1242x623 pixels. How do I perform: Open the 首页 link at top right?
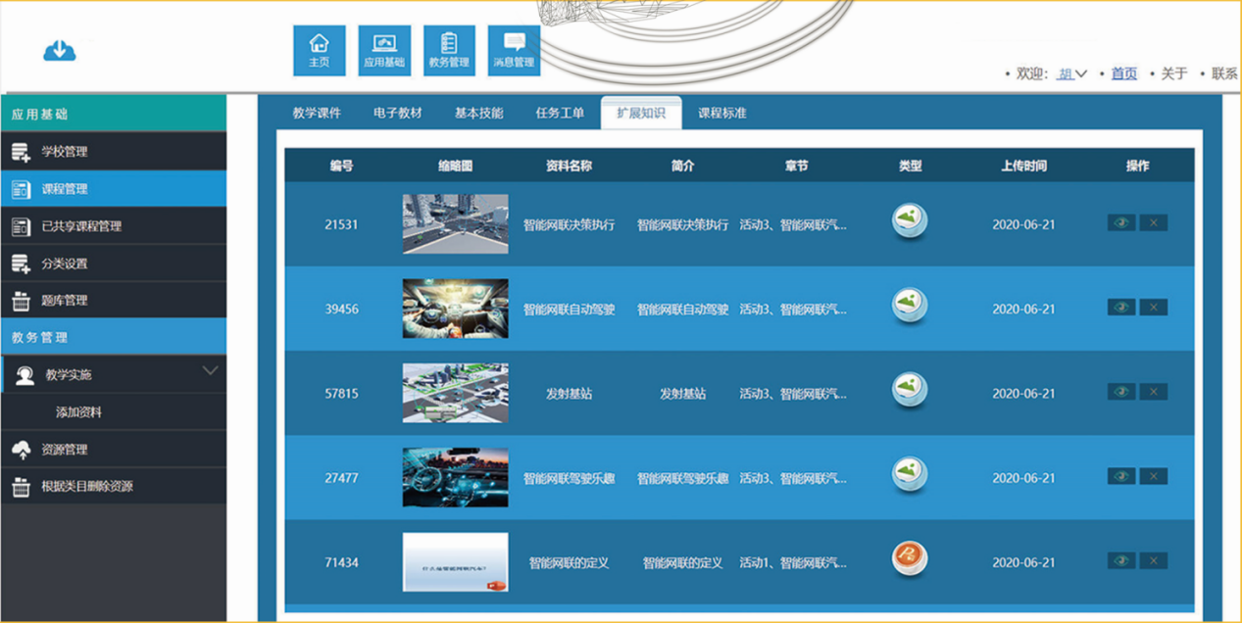[1121, 73]
